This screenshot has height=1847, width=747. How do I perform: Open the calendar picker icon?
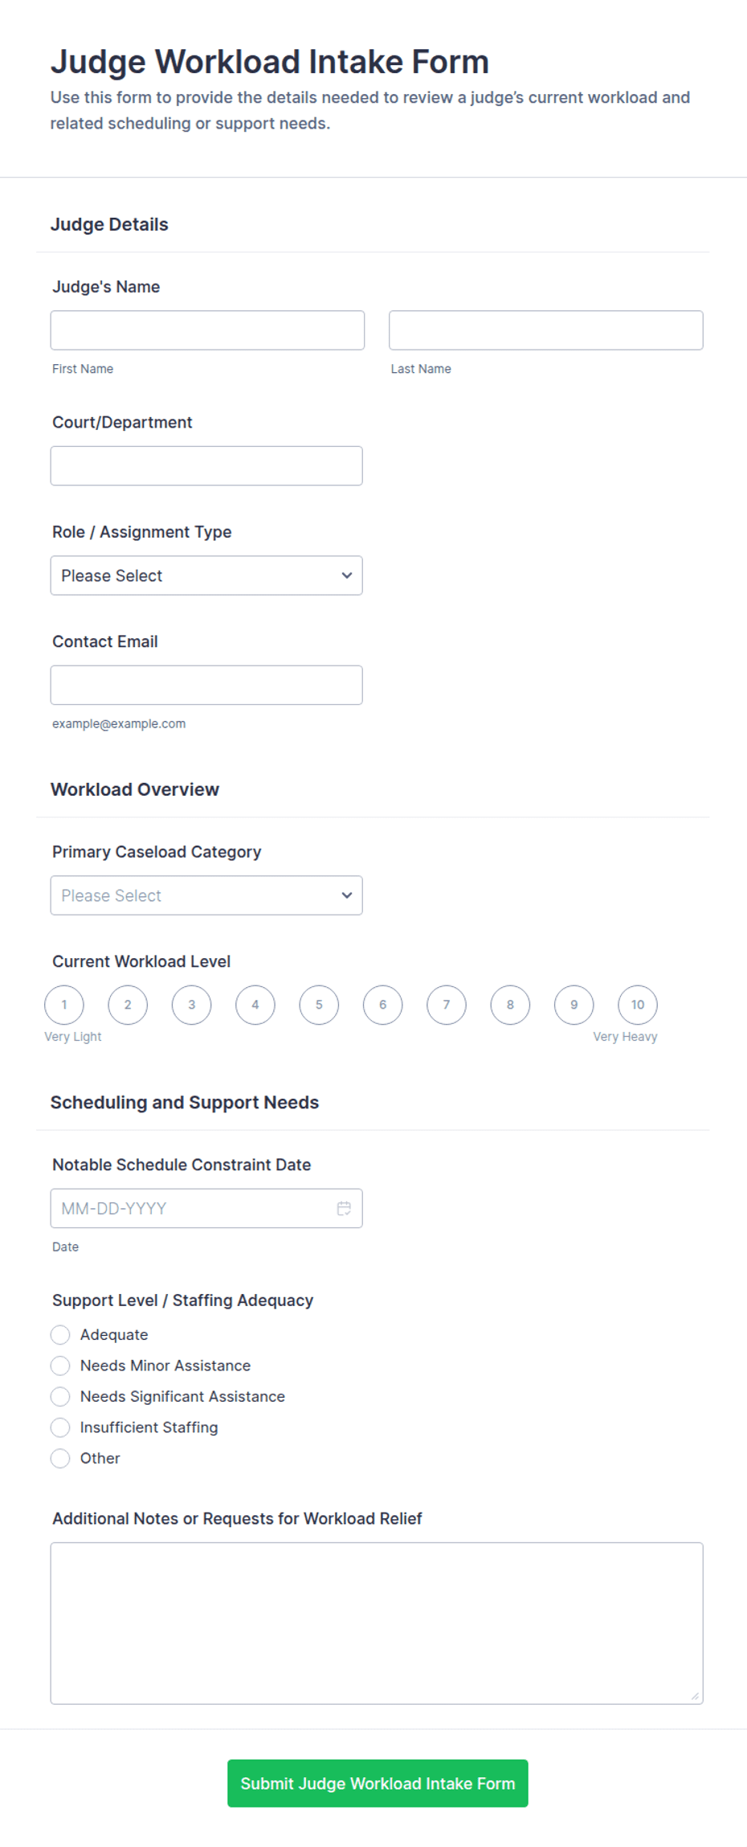click(x=344, y=1208)
